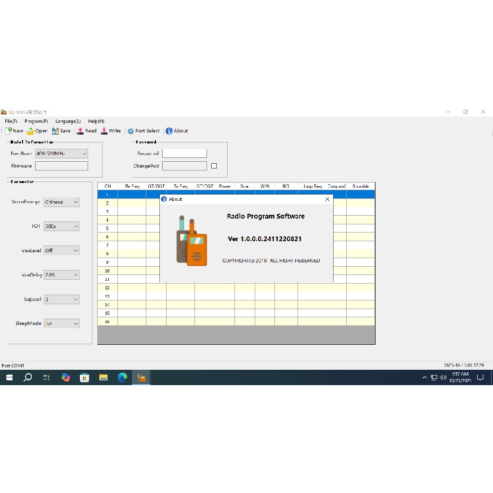Click the About info toolbar icon
The image size is (493, 493).
click(x=169, y=131)
